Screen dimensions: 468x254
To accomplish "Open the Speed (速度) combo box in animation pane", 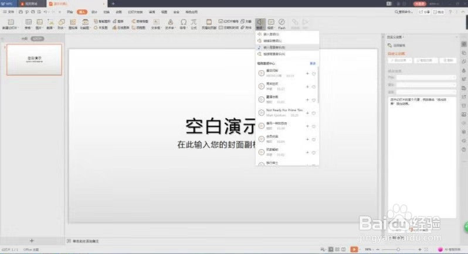I will point(426,92).
